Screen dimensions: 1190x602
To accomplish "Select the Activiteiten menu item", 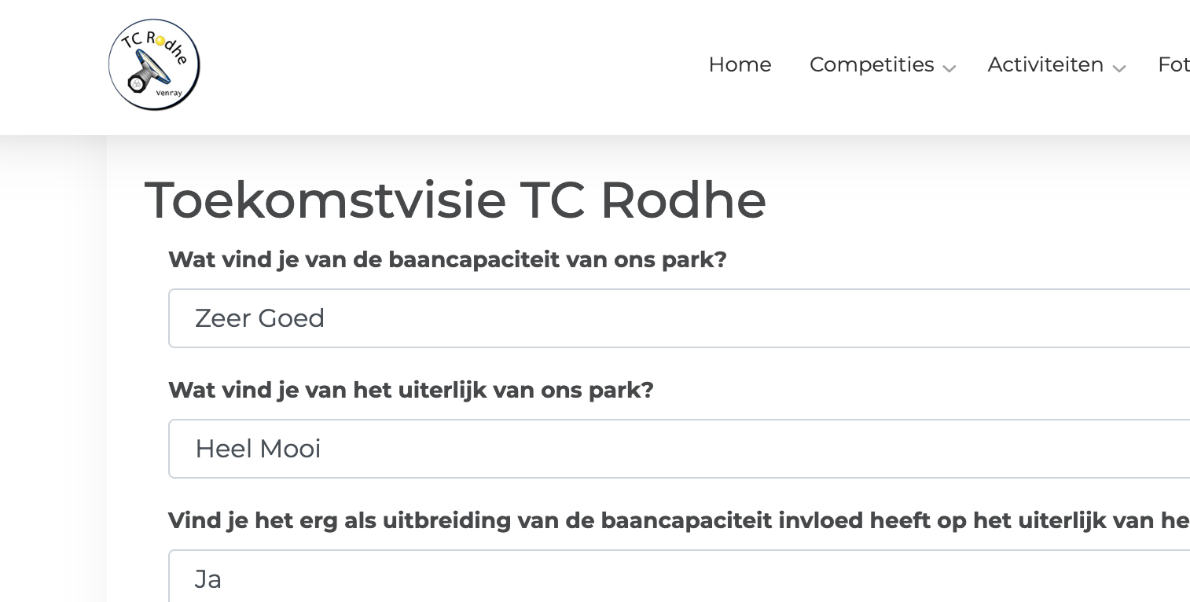I will tap(1045, 64).
